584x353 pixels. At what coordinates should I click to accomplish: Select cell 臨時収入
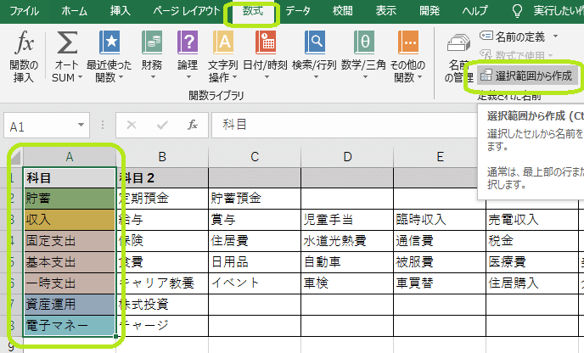click(440, 220)
